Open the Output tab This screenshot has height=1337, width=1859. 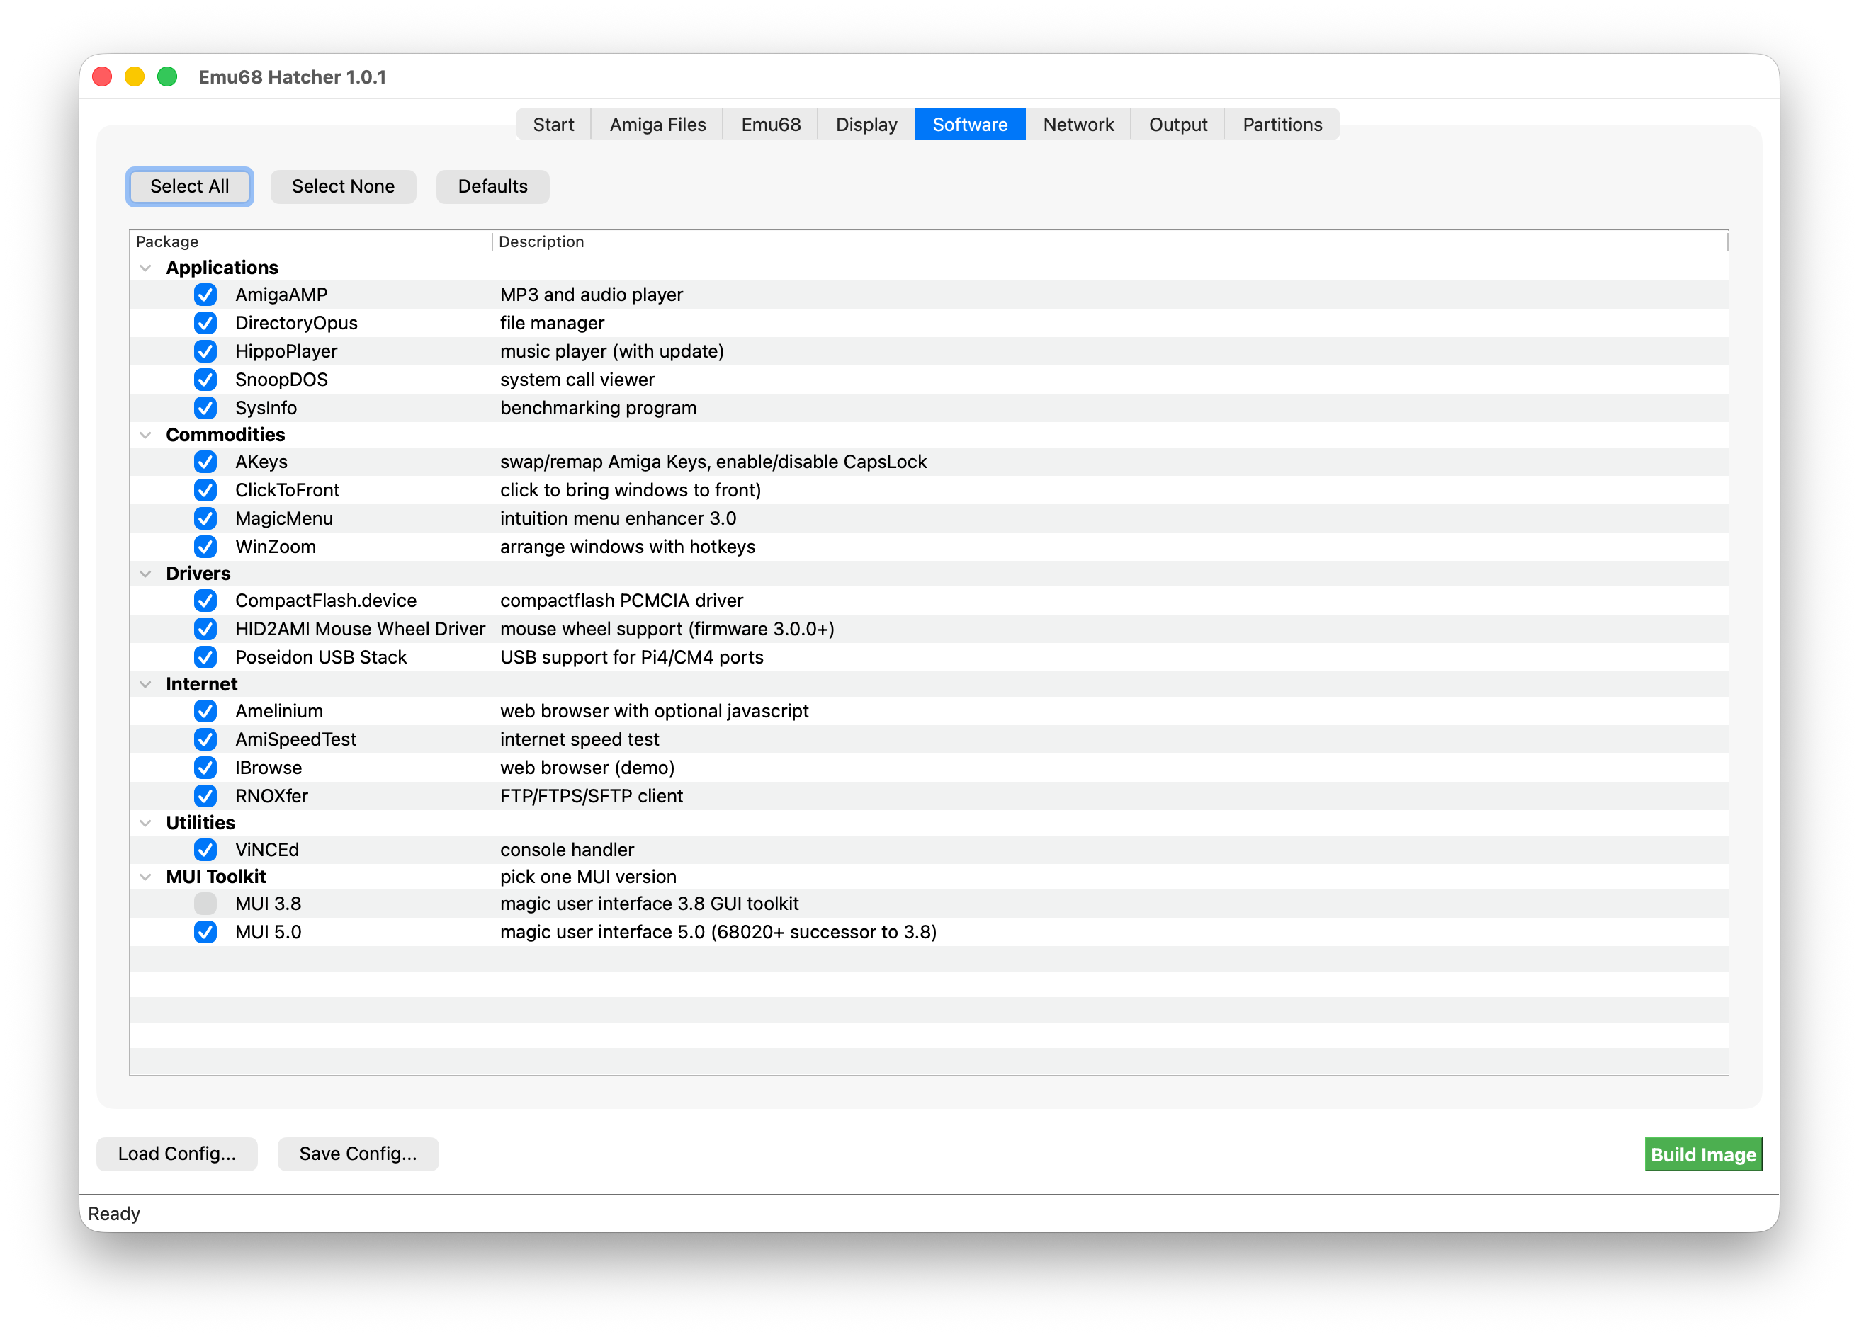[1178, 125]
